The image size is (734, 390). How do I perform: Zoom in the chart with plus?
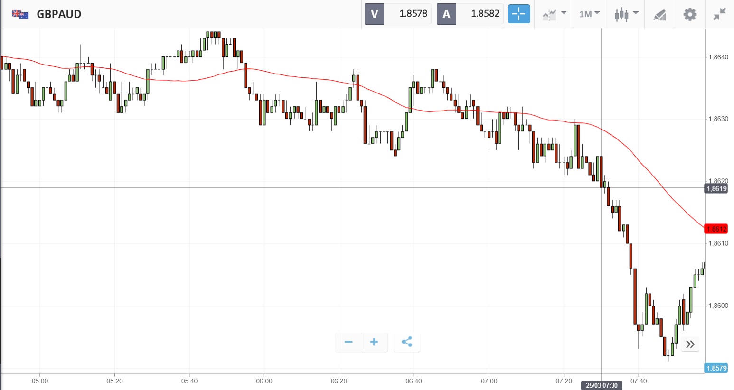[x=374, y=342]
